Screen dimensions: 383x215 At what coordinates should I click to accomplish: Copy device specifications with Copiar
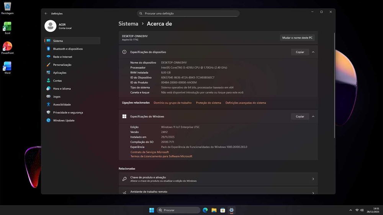[x=300, y=52]
